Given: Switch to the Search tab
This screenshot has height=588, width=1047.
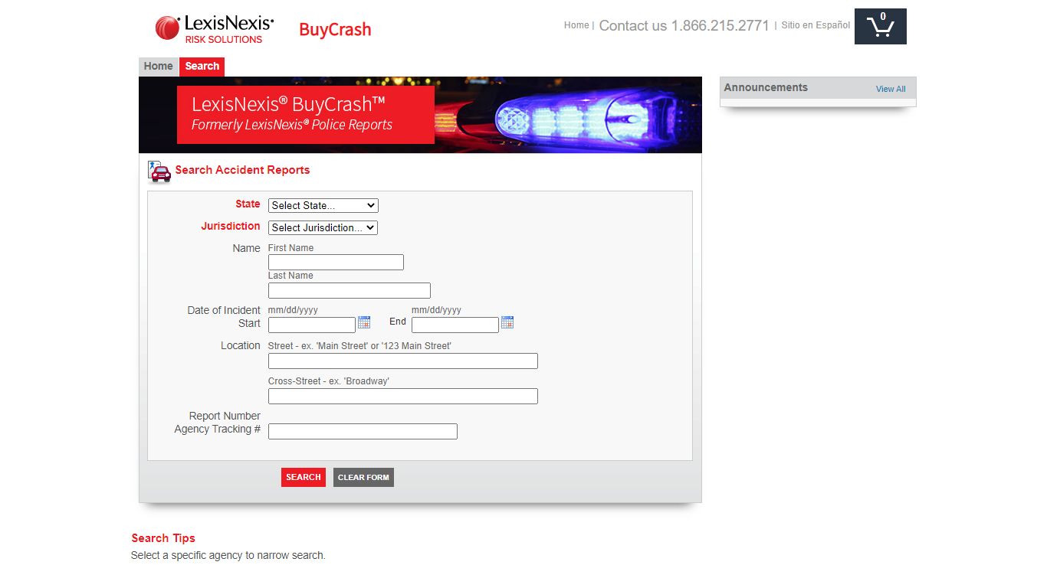Looking at the screenshot, I should point(202,67).
